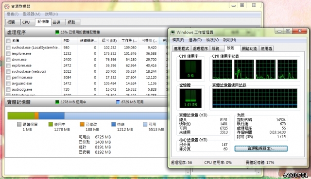Open 檔案(F) menu in Resource Monitor
Image resolution: width=311 pixels, height=179 pixels.
(x=13, y=14)
